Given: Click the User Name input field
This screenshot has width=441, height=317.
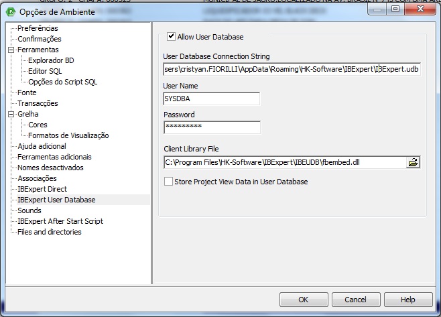Looking at the screenshot, I should pos(211,98).
